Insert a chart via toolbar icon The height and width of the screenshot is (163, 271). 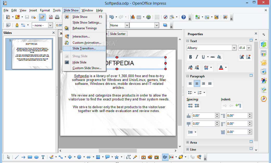coord(133,17)
